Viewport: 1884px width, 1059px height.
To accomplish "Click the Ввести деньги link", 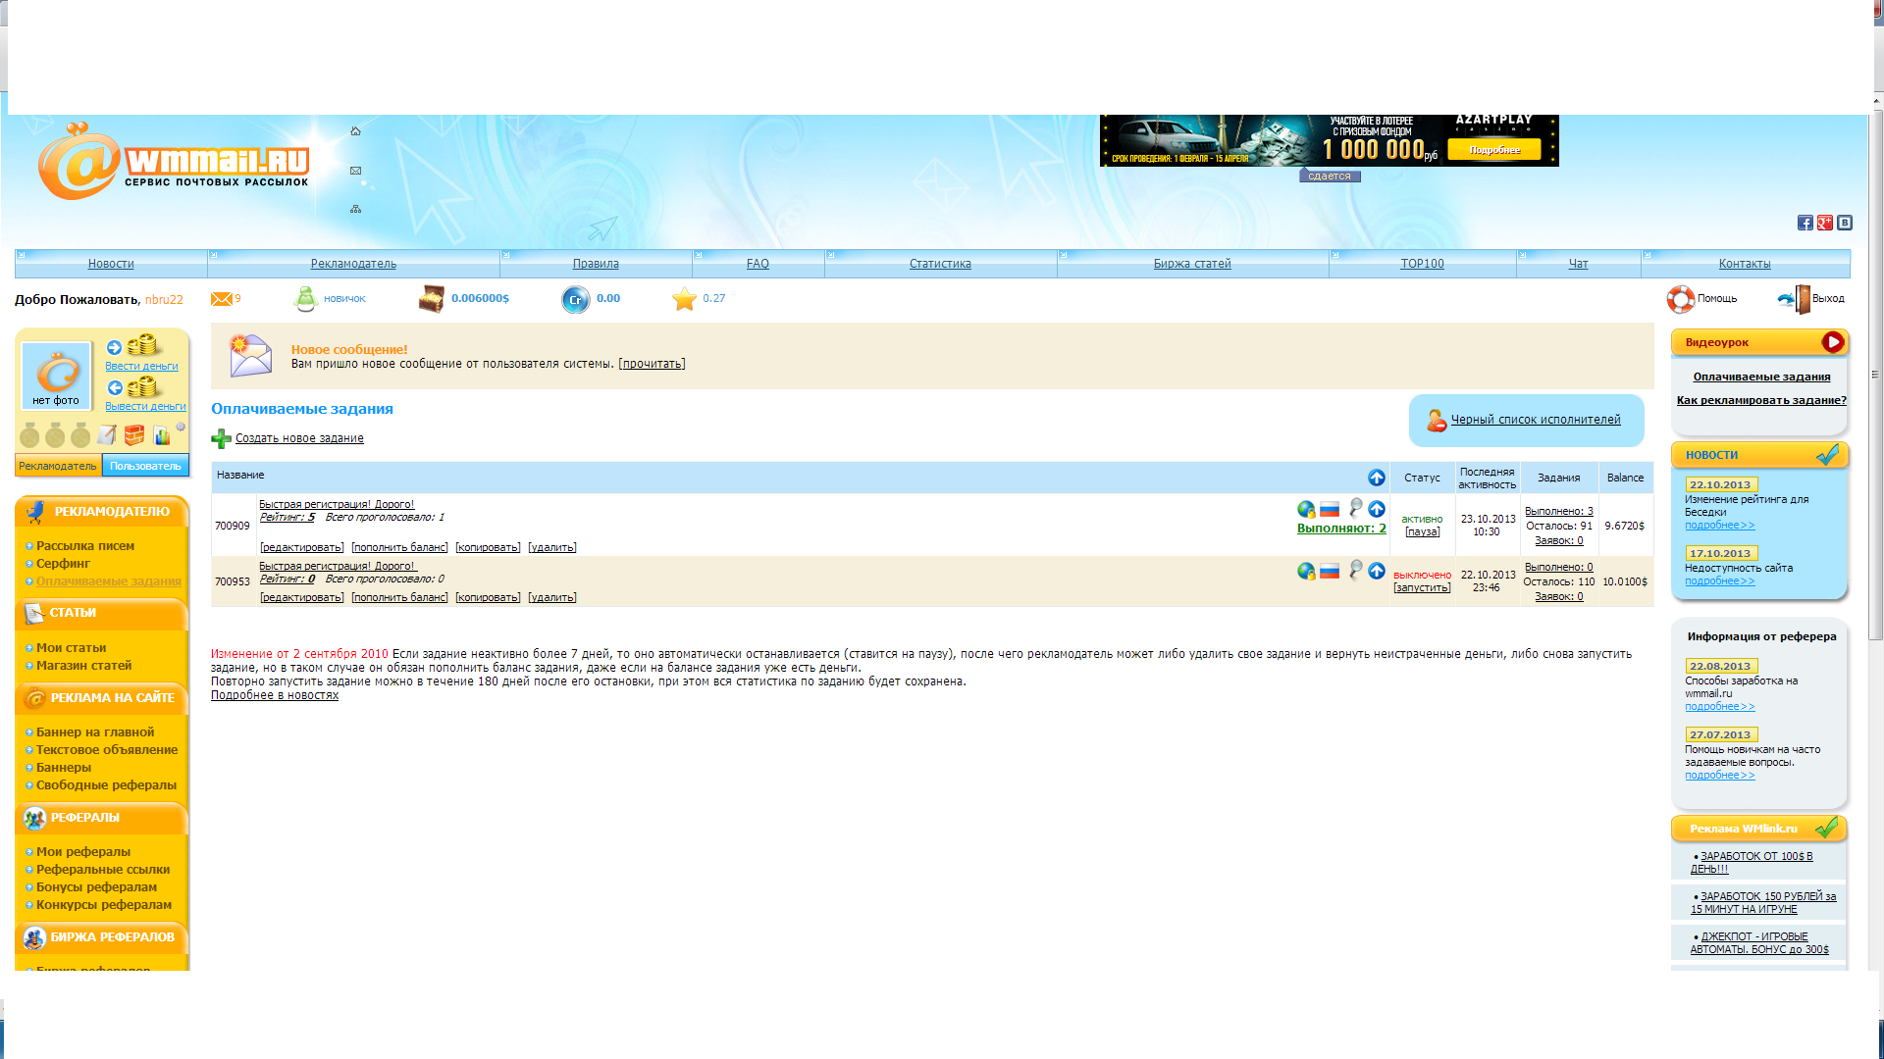I will pos(142,366).
